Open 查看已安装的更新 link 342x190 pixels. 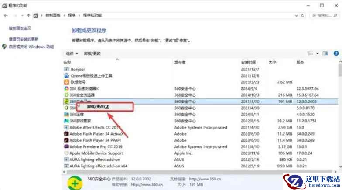(x=24, y=39)
